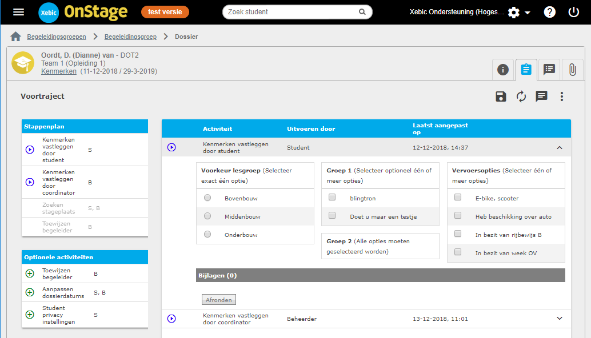Image resolution: width=591 pixels, height=338 pixels.
Task: Collapse the Kenmerken vastleggen door student row
Action: click(560, 147)
